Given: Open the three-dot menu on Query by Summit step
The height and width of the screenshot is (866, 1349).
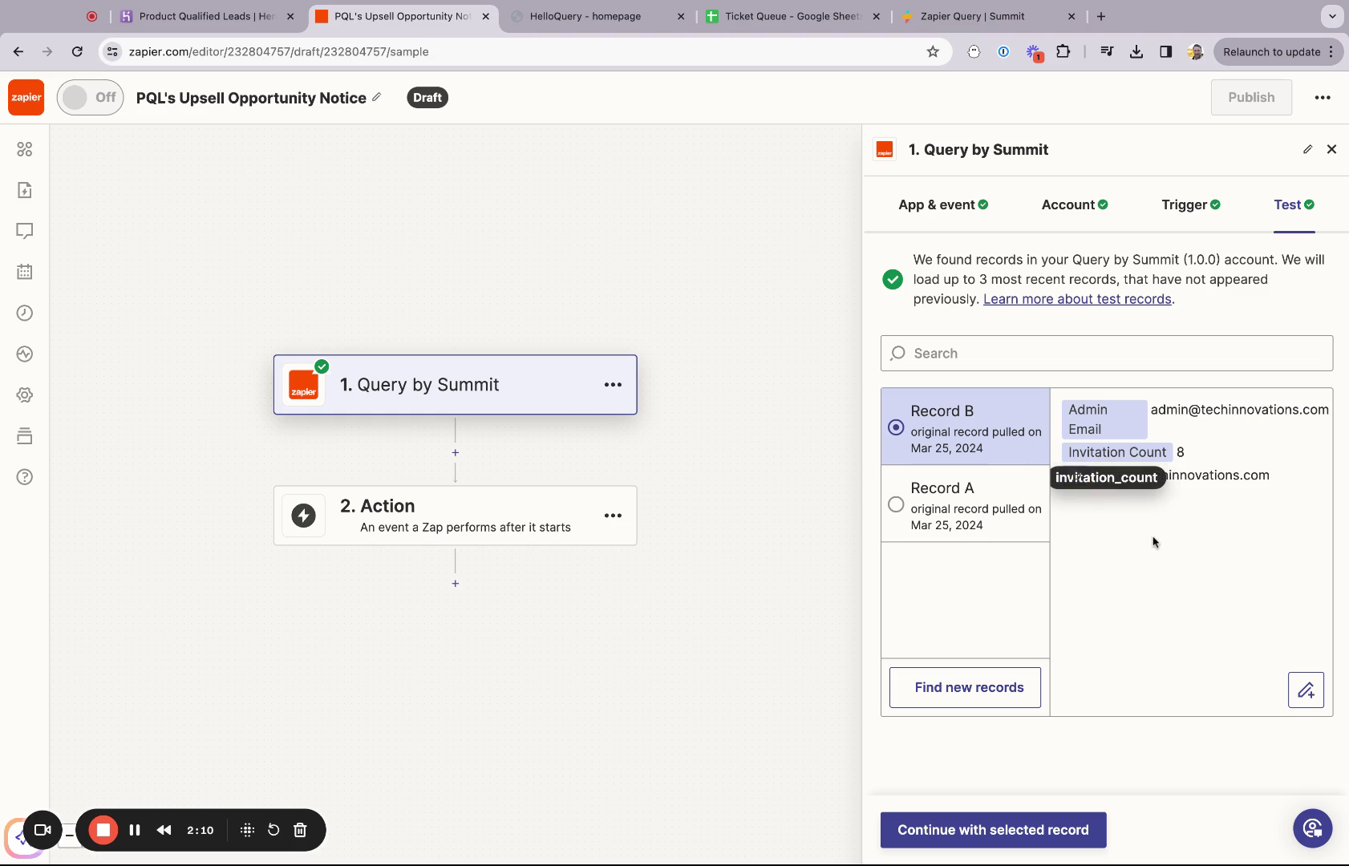Looking at the screenshot, I should (x=613, y=385).
